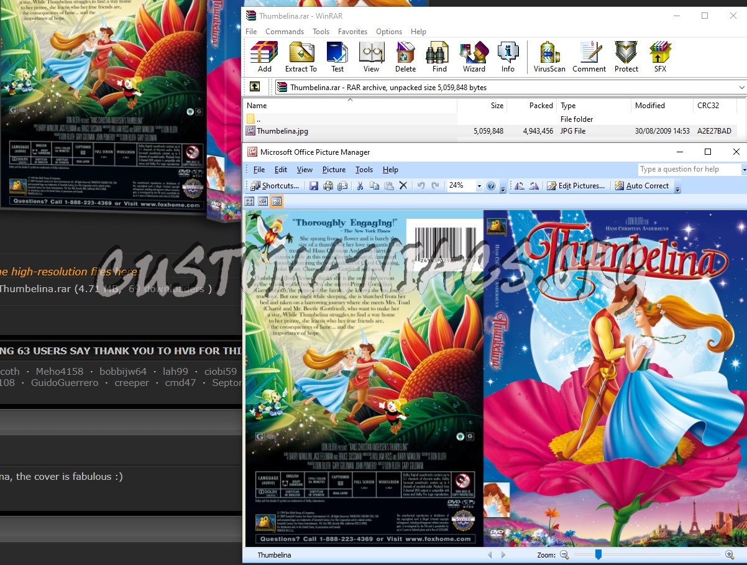Click the Redo arrow in Picture Manager

tap(435, 186)
